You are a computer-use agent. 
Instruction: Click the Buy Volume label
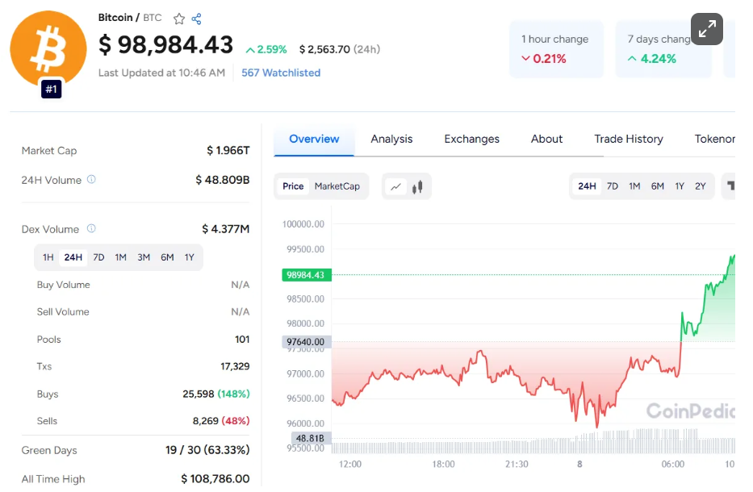pyautogui.click(x=64, y=285)
